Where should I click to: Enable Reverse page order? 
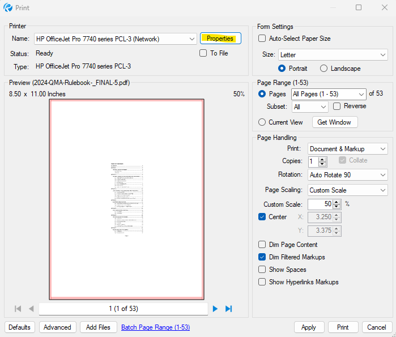coord(337,106)
